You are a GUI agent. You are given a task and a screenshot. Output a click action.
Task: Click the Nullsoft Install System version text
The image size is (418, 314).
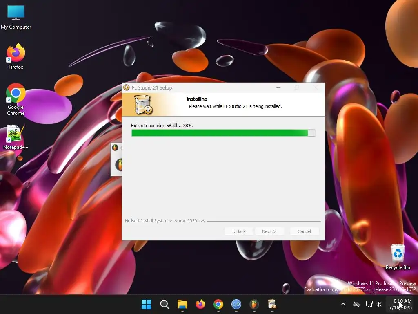[165, 221]
